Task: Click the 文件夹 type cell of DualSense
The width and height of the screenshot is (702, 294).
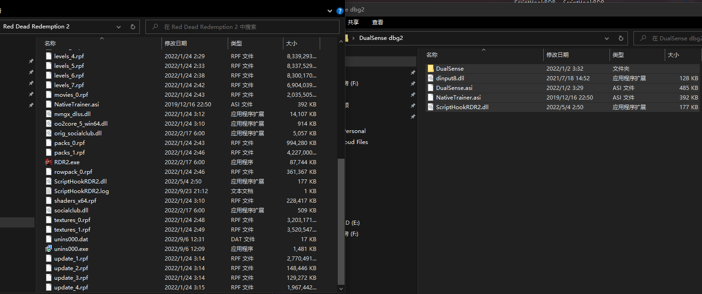Action: [x=621, y=68]
